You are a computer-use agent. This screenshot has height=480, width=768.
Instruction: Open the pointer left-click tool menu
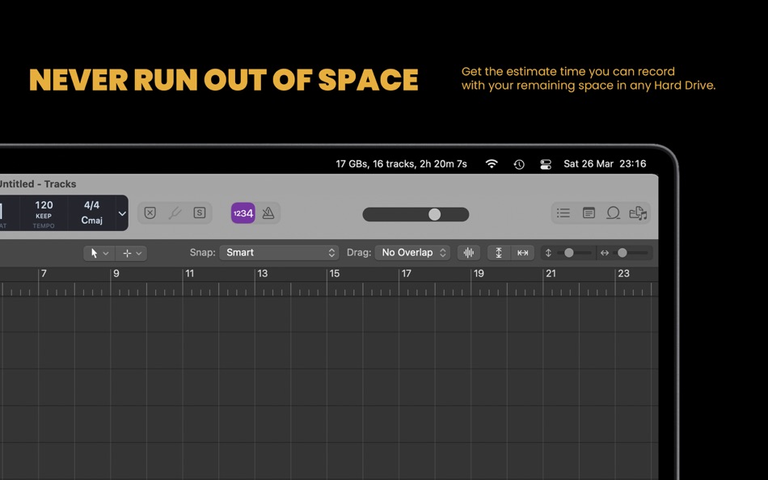[99, 253]
